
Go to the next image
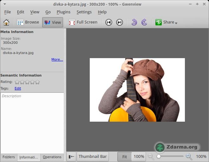[120, 22]
